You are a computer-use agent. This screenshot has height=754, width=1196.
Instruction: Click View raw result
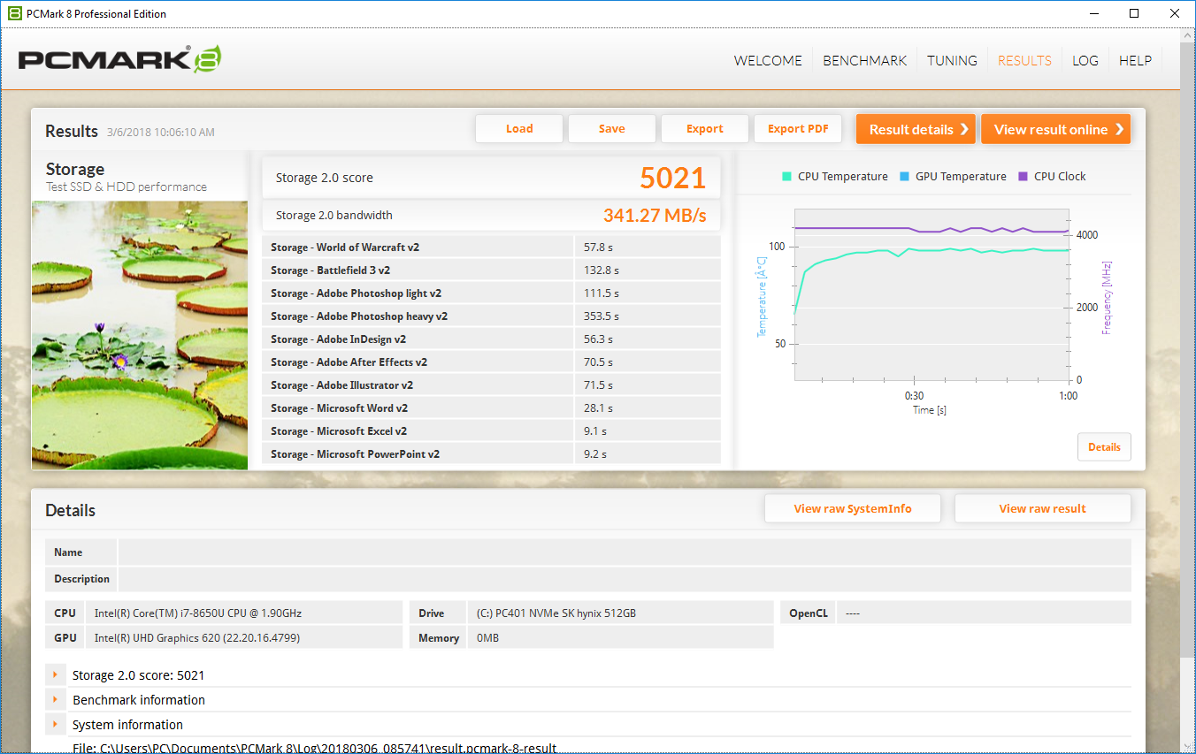[1043, 508]
